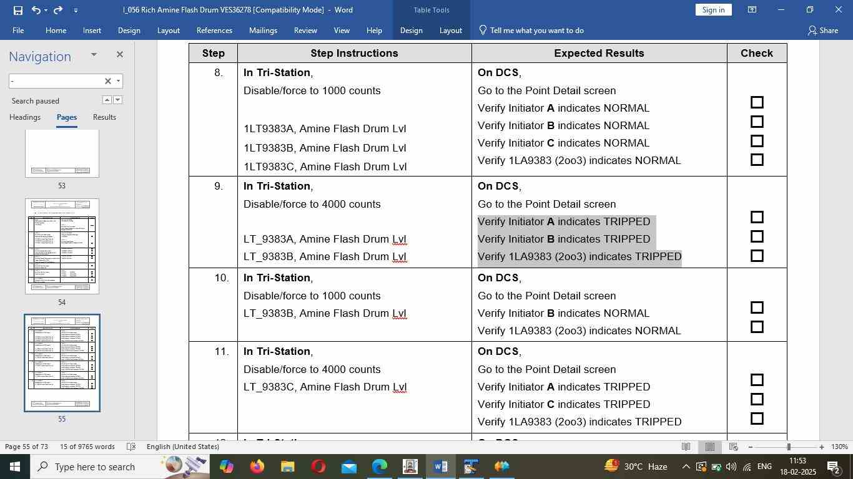Open the first Design ribbon tab
This screenshot has width=853, height=479.
pos(129,30)
